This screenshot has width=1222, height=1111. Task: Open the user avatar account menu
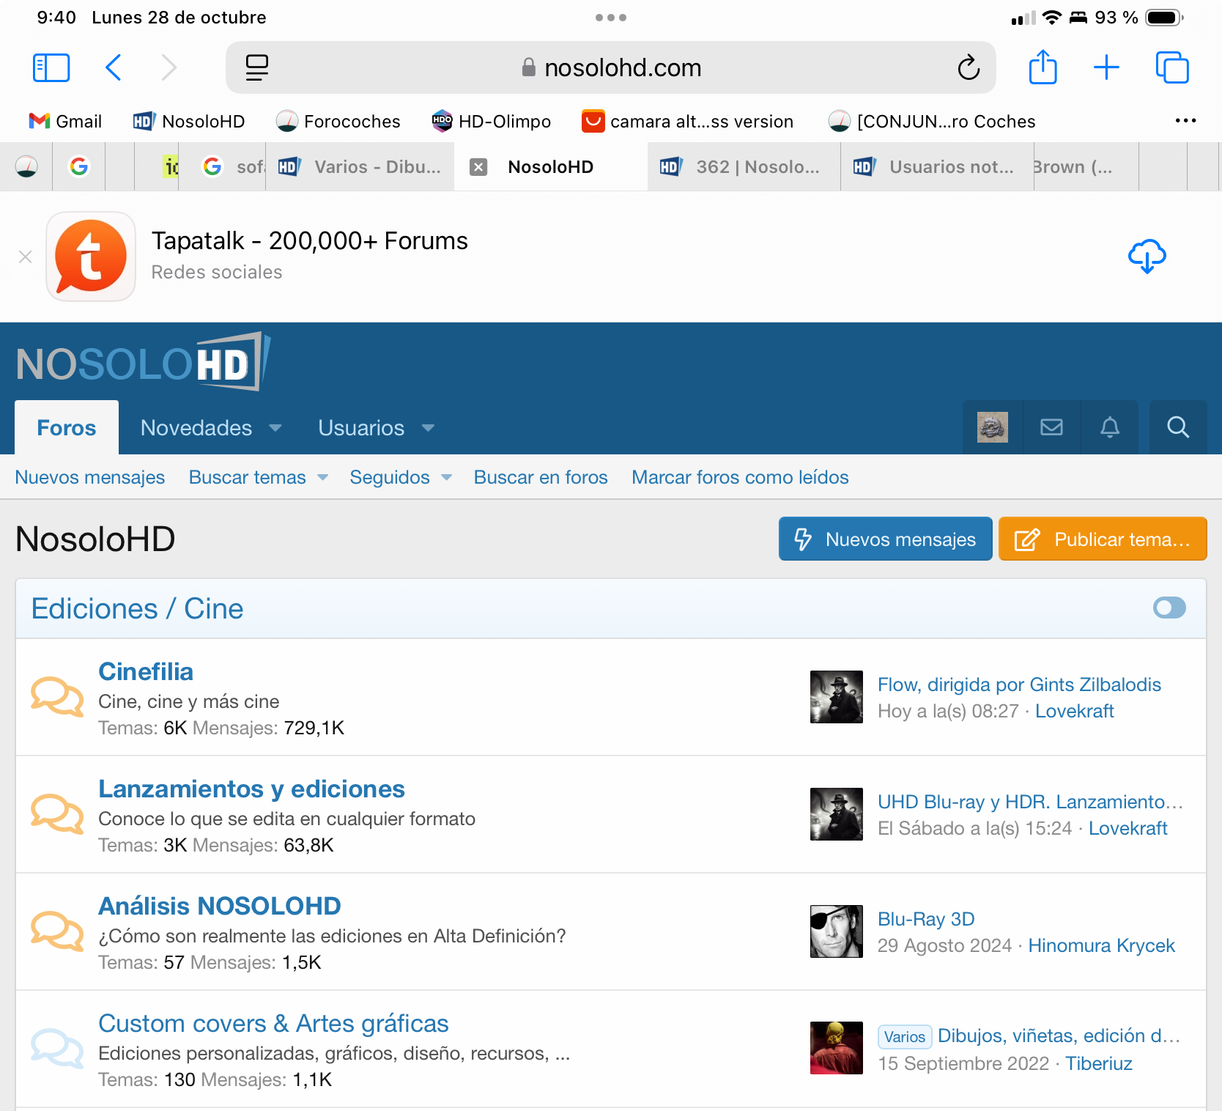coord(993,427)
